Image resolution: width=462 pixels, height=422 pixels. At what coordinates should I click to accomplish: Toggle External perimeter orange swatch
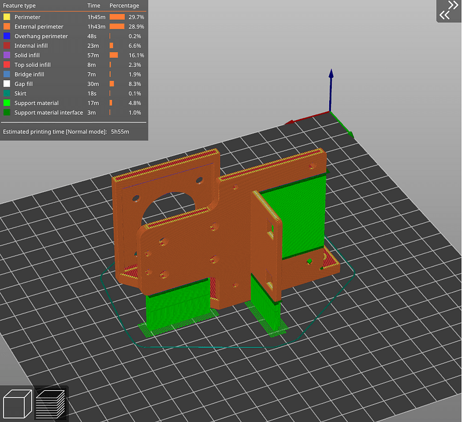point(6,27)
